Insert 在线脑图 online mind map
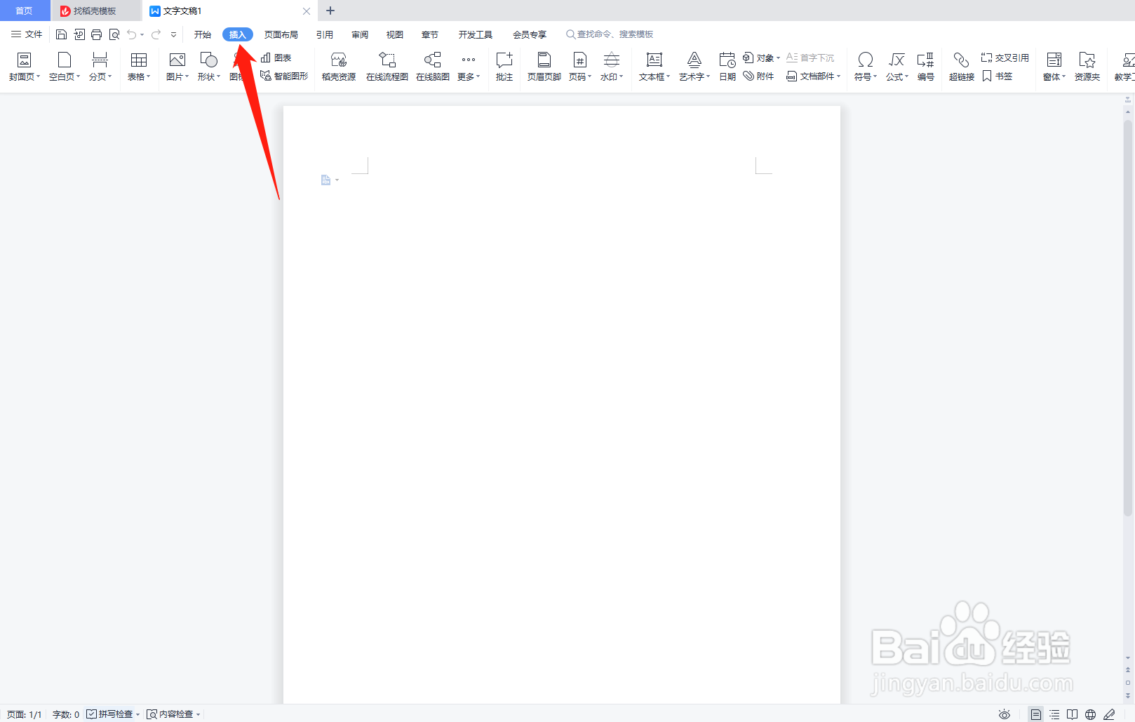This screenshot has height=722, width=1135. click(x=433, y=67)
